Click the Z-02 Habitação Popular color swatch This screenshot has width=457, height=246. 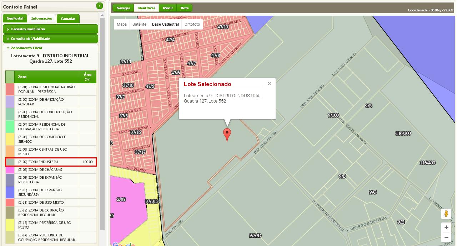coord(10,102)
